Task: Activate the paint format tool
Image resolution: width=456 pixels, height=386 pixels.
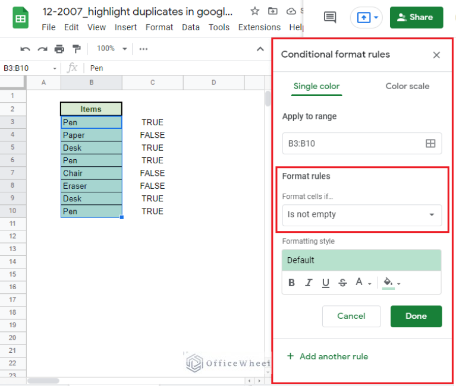Action: coord(77,49)
